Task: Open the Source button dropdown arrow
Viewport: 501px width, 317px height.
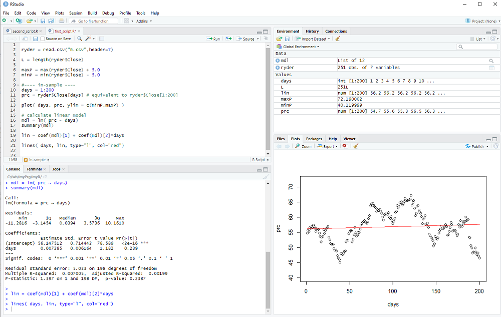Action: coord(258,39)
